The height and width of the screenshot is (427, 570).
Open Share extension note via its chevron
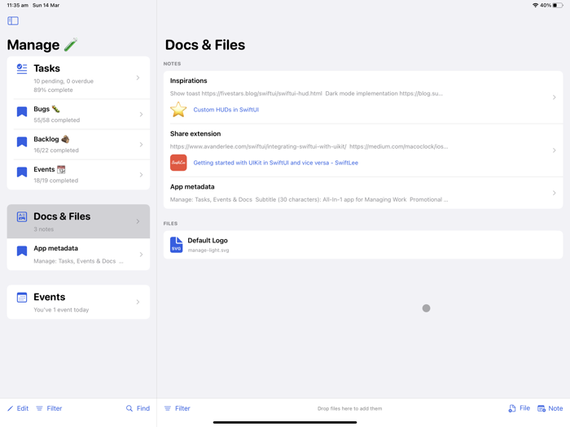tap(554, 150)
